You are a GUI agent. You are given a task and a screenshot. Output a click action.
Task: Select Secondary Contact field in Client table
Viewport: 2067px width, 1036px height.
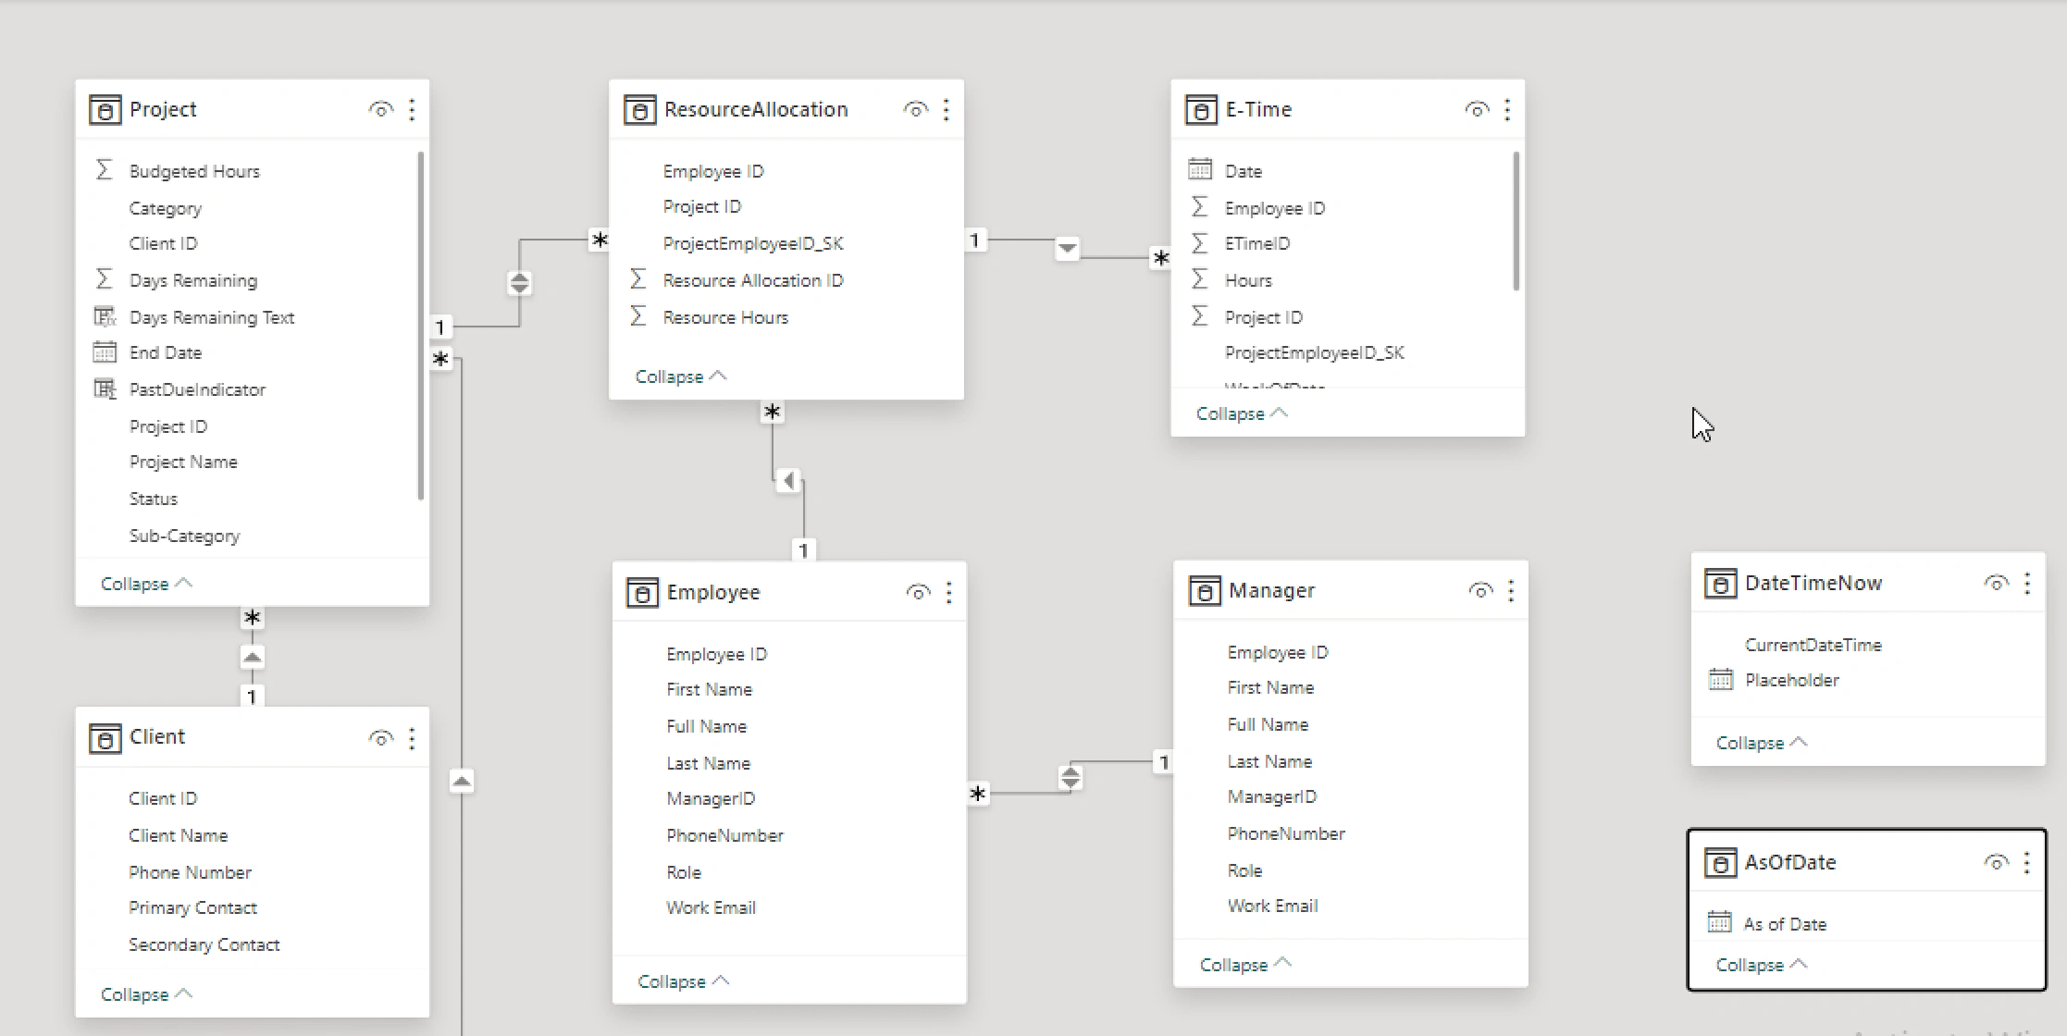tap(204, 944)
